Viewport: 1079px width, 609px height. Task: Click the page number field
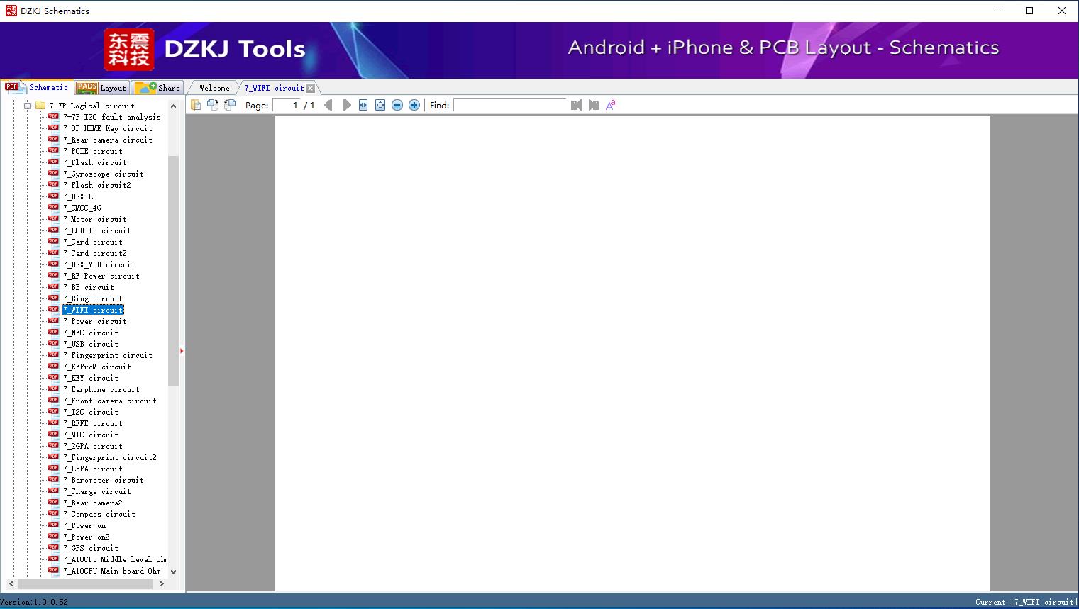click(x=287, y=105)
